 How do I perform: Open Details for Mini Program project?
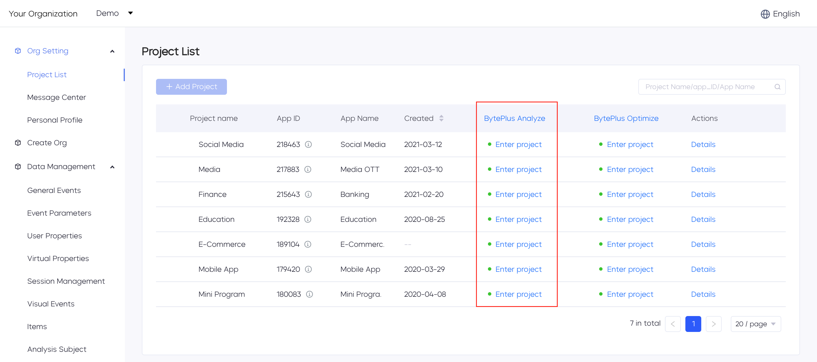coord(703,294)
